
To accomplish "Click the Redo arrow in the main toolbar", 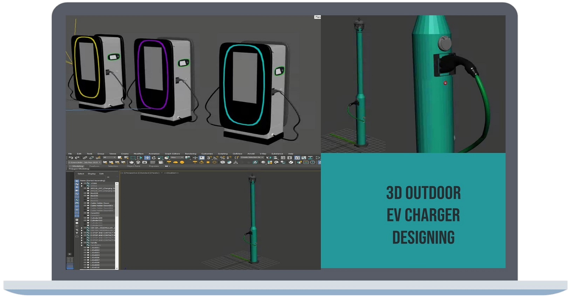I will coord(77,158).
